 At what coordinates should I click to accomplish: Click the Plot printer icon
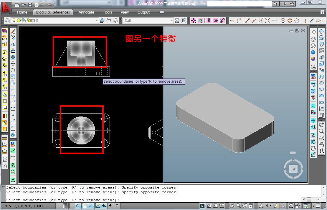[x=37, y=5]
